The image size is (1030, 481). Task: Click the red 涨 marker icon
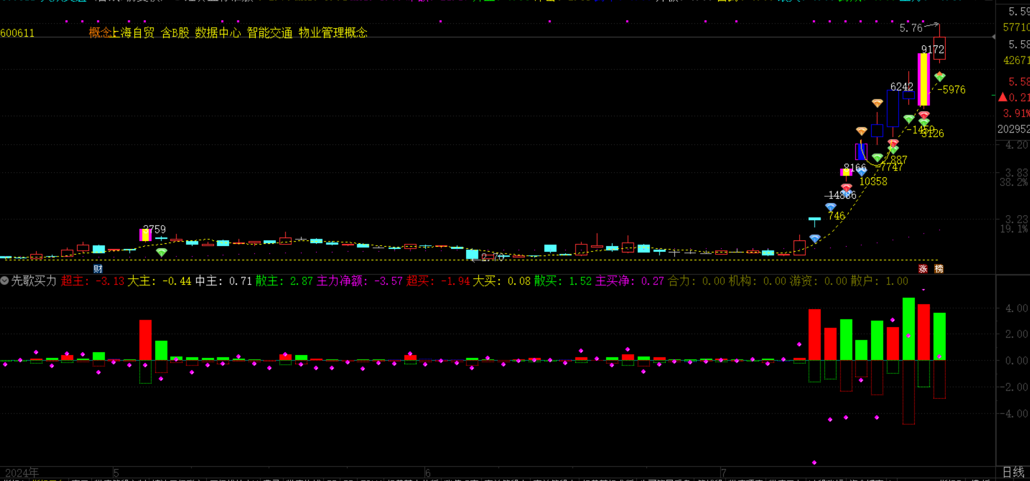(x=923, y=269)
